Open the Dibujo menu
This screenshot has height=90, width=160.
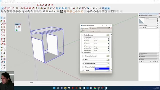[x=18, y=3]
